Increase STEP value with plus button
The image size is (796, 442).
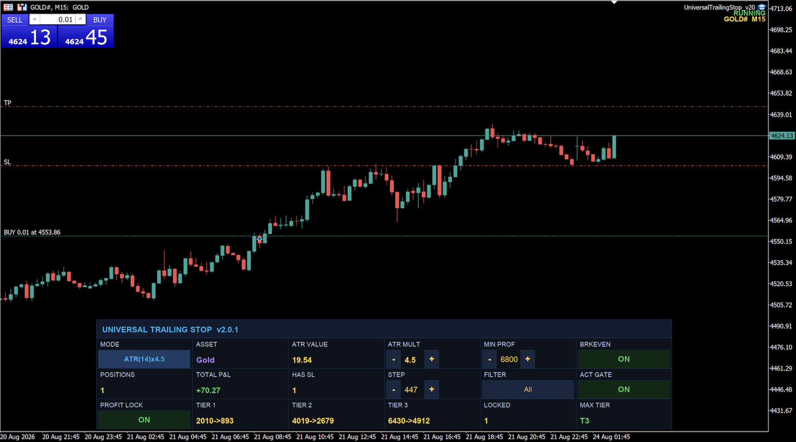[432, 389]
